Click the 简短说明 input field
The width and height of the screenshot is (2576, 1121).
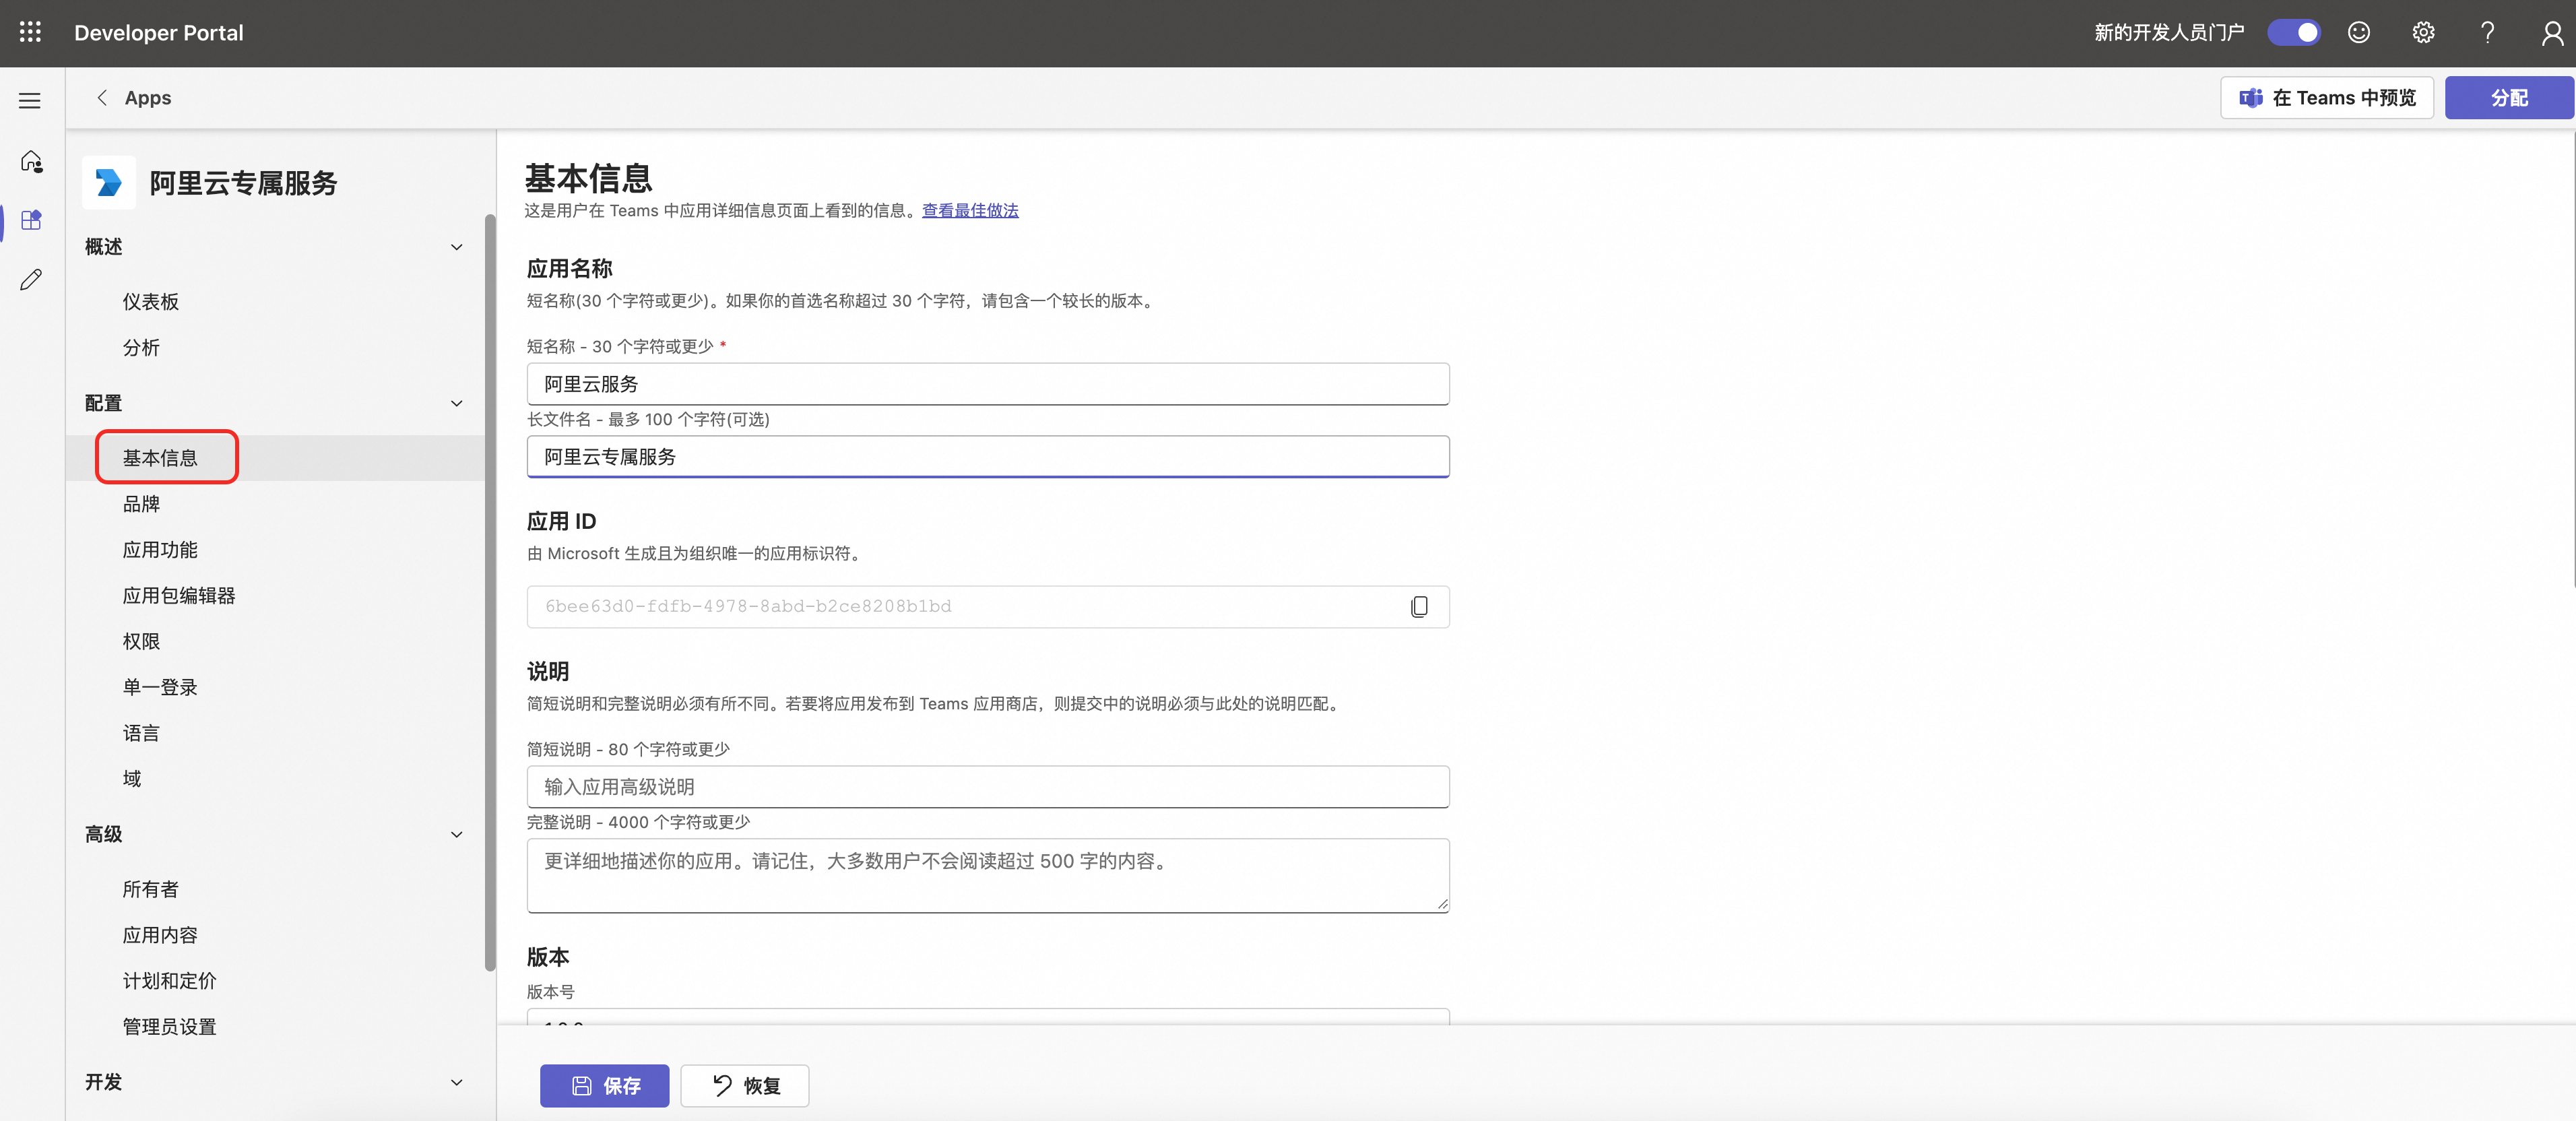click(x=987, y=787)
